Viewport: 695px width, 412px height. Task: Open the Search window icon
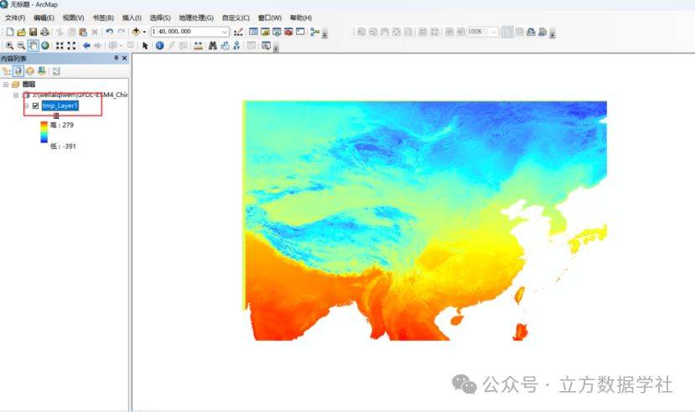[277, 32]
